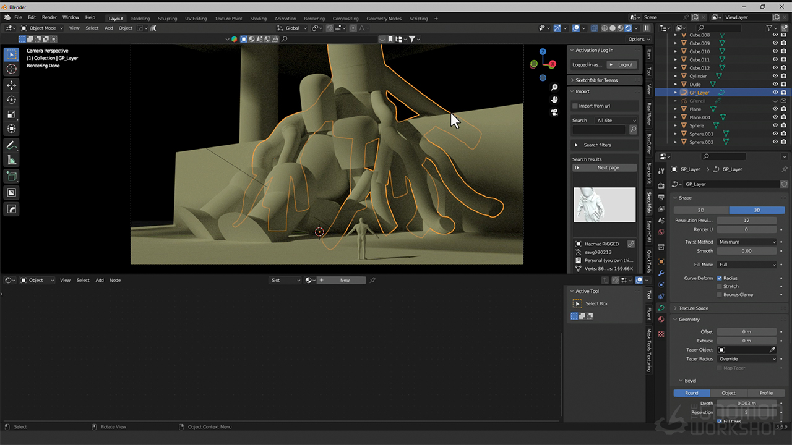Enable the Import from url checkbox

(x=575, y=106)
